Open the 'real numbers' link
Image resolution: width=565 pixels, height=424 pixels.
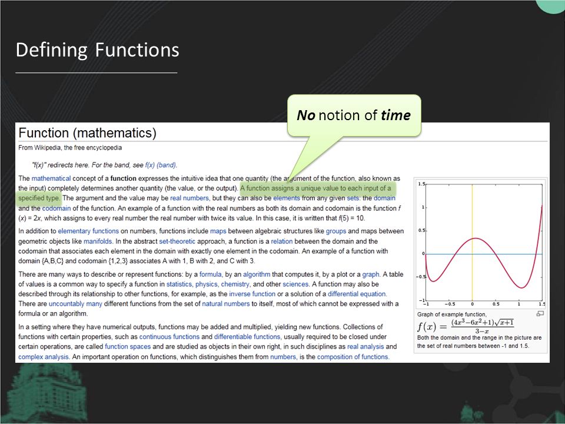[190, 198]
